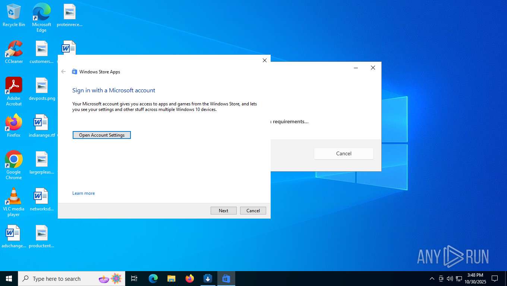Open the Adobe Acrobat desktop shortcut

[x=14, y=92]
